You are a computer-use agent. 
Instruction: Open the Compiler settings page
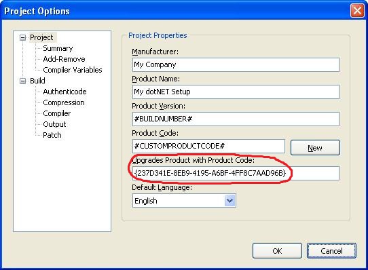pyautogui.click(x=57, y=113)
